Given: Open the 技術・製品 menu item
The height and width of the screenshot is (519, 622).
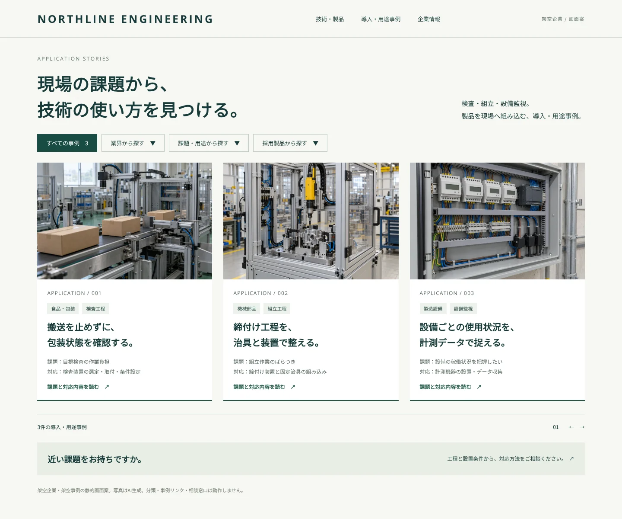Looking at the screenshot, I should click(330, 19).
